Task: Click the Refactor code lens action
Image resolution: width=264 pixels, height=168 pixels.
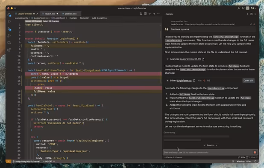Action: pyautogui.click(x=84, y=18)
